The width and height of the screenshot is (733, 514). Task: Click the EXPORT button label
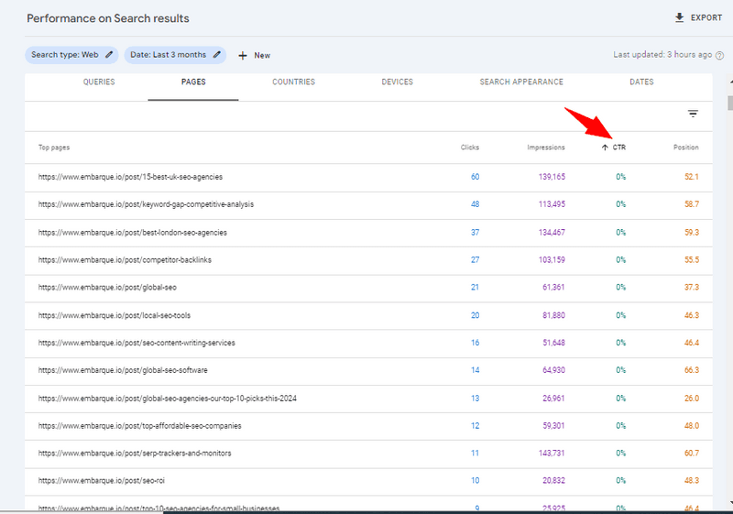[706, 17]
